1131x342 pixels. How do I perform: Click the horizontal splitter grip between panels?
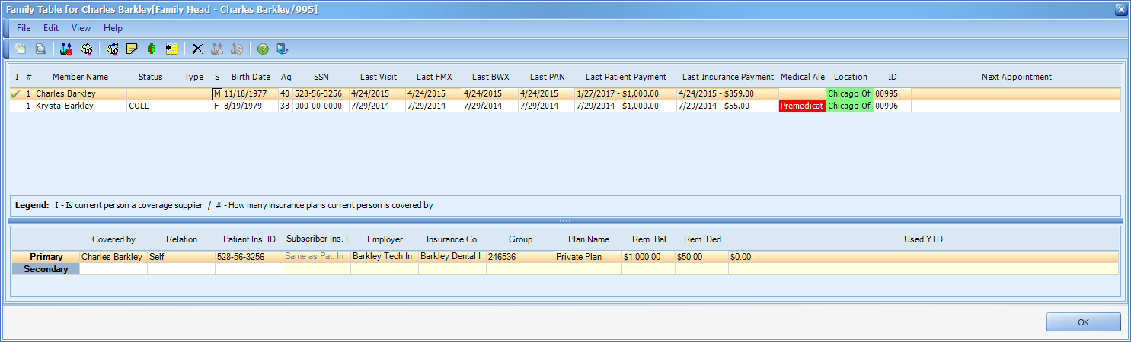[564, 221]
